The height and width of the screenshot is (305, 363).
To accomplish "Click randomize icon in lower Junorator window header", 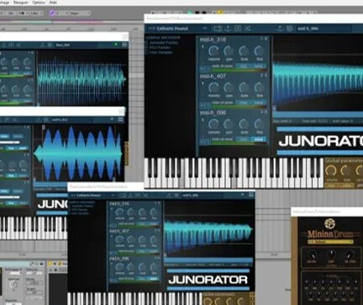I will click(146, 195).
